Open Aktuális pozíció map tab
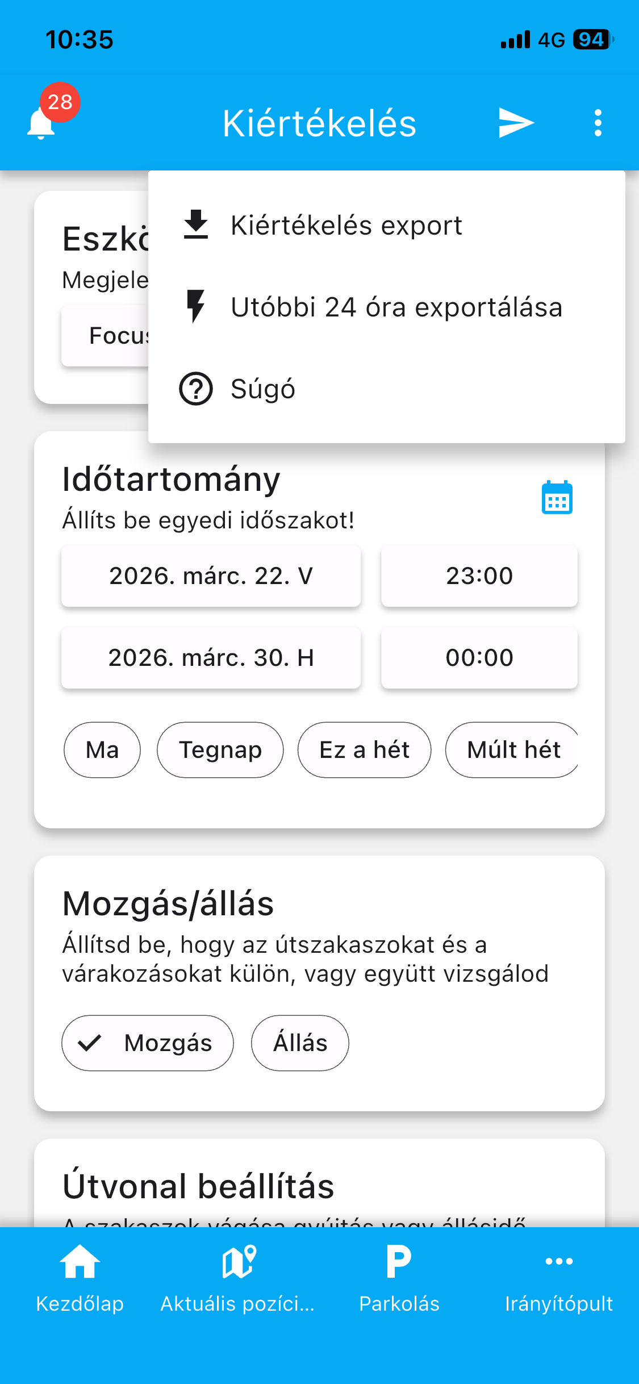Image resolution: width=639 pixels, height=1384 pixels. [238, 1279]
